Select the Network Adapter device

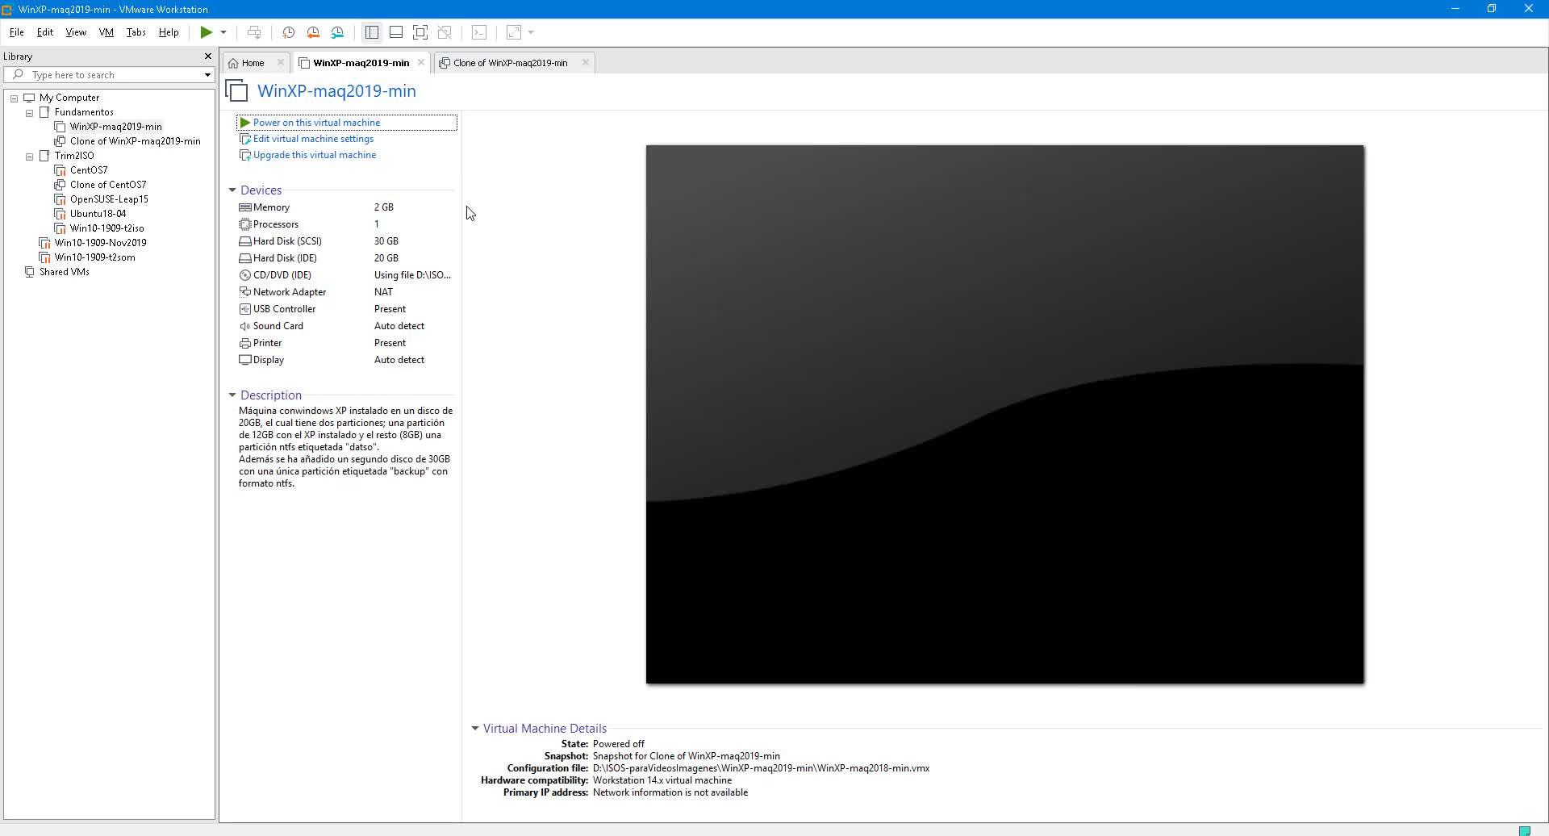click(345, 292)
